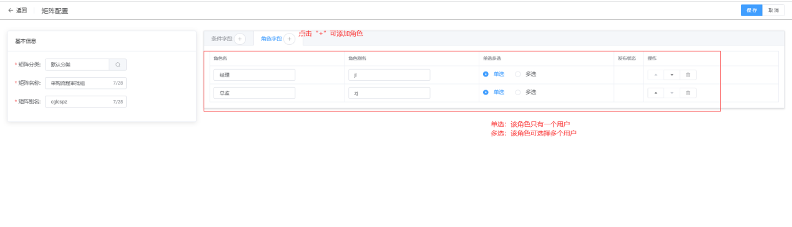Click the 角色别名 field containing zj
The height and width of the screenshot is (227, 792).
click(x=389, y=93)
